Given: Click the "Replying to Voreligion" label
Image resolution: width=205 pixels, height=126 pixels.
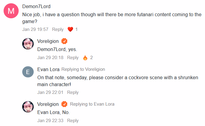Looking at the screenshot, I should click(x=83, y=69).
